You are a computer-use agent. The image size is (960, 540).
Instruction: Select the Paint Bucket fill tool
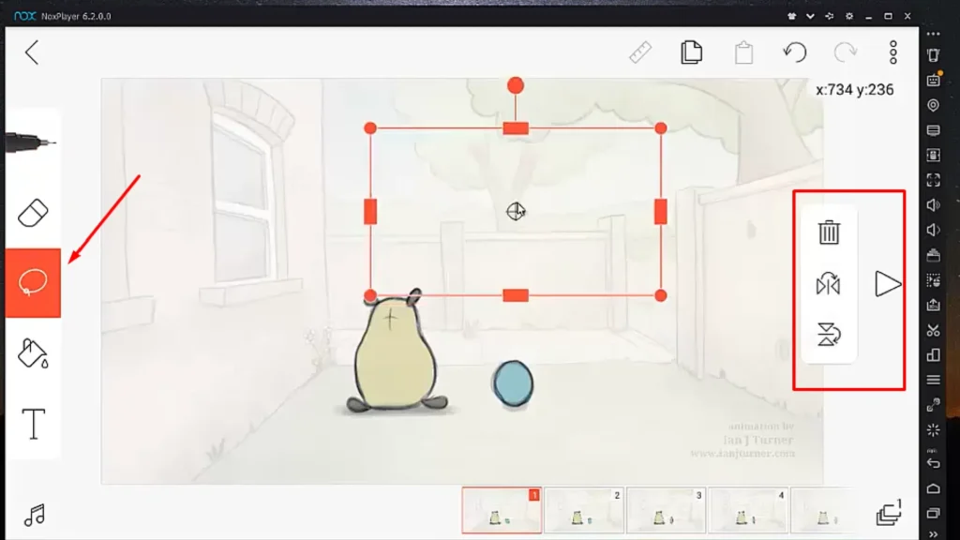pos(33,352)
